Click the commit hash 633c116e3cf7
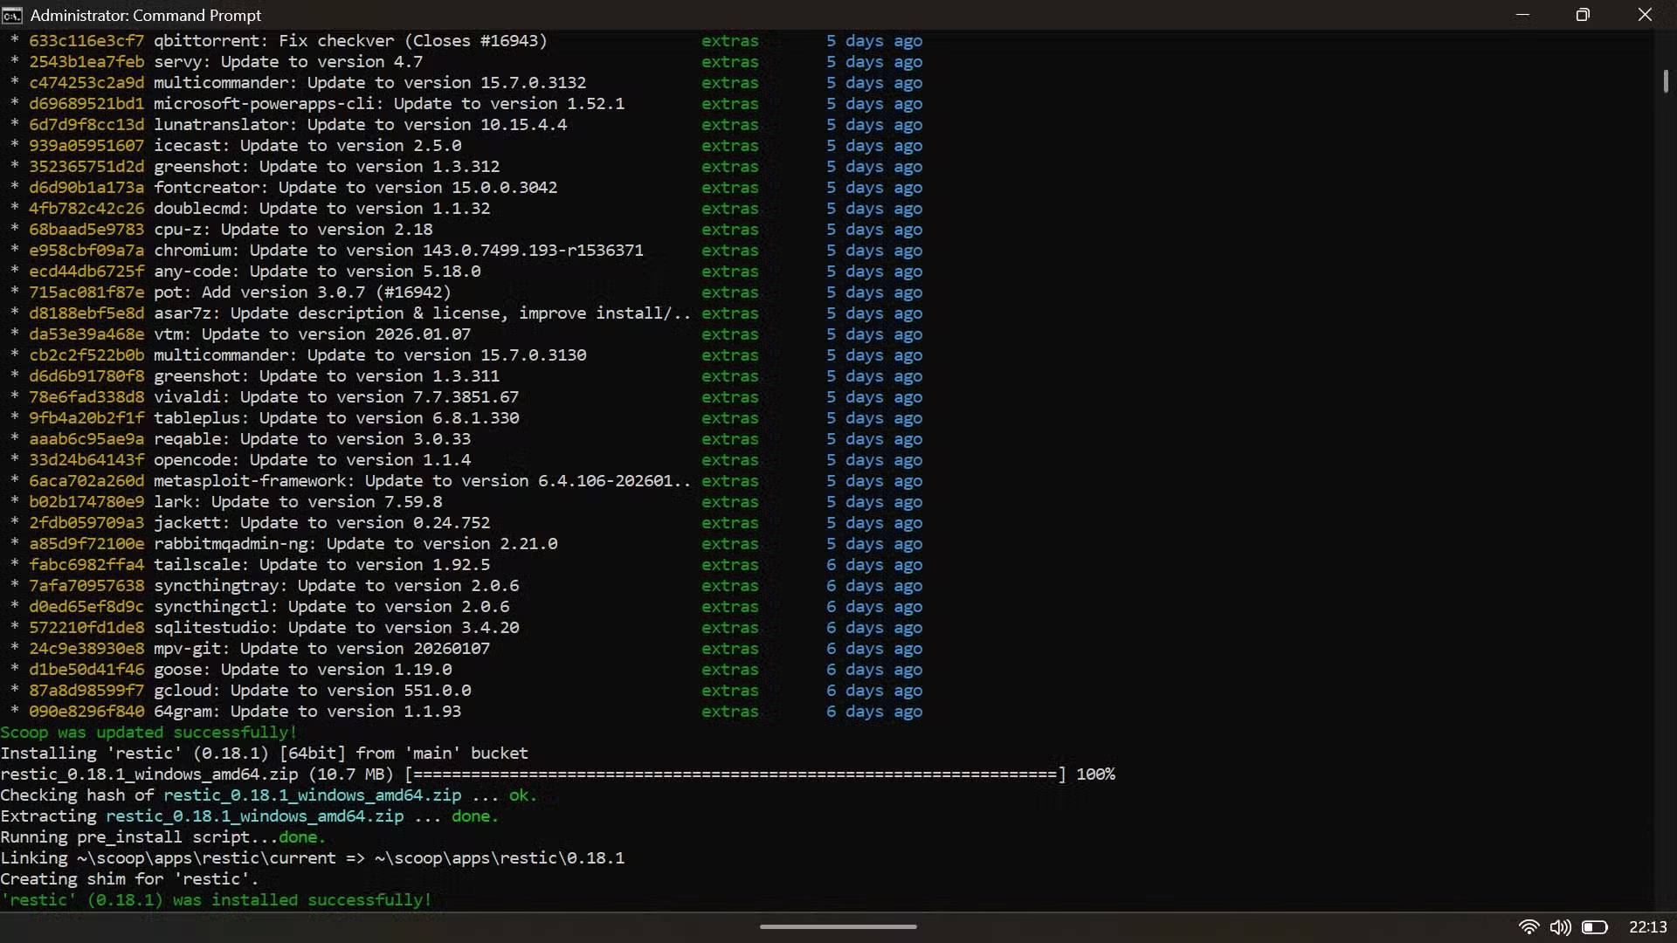1677x943 pixels. [86, 40]
